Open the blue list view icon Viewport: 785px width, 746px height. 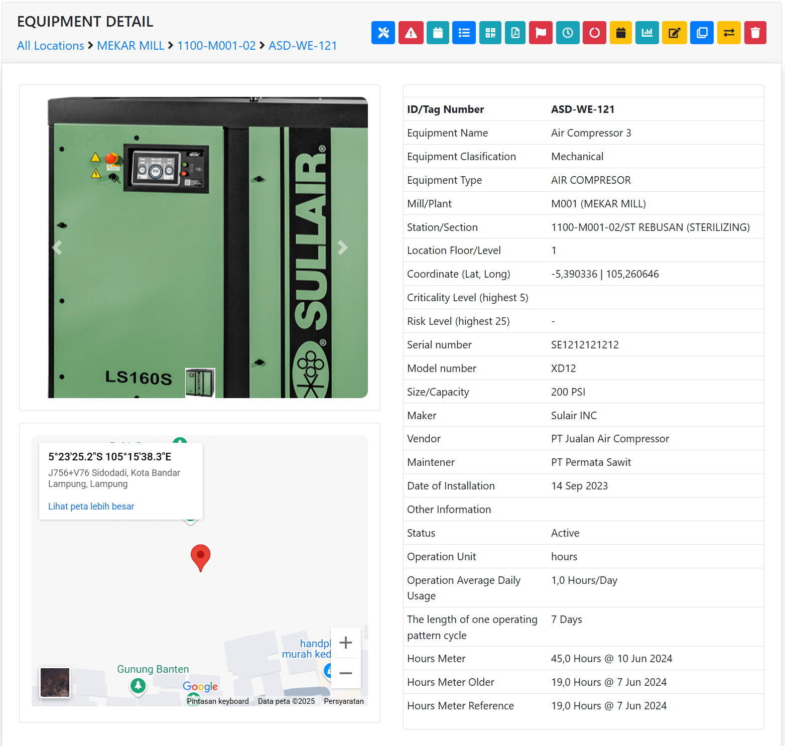tap(464, 33)
